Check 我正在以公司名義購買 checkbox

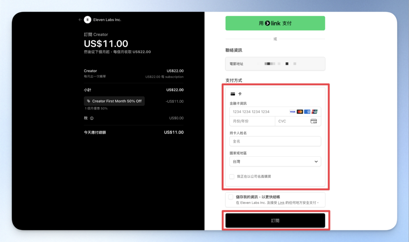232,177
